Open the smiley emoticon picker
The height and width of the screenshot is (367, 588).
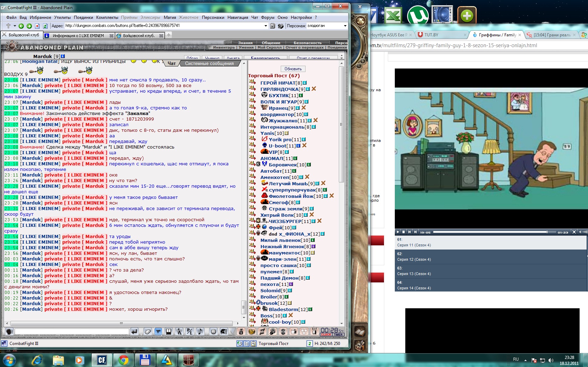pos(213,331)
